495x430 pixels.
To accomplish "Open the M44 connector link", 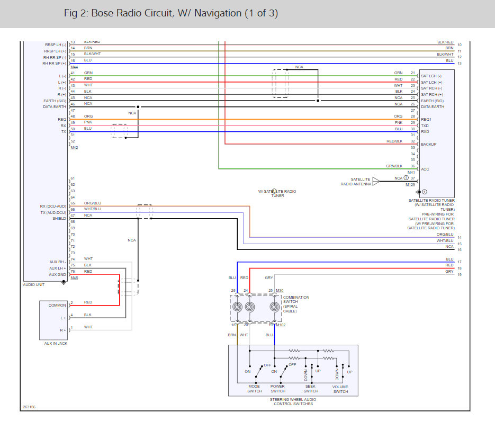I will 74,68.
